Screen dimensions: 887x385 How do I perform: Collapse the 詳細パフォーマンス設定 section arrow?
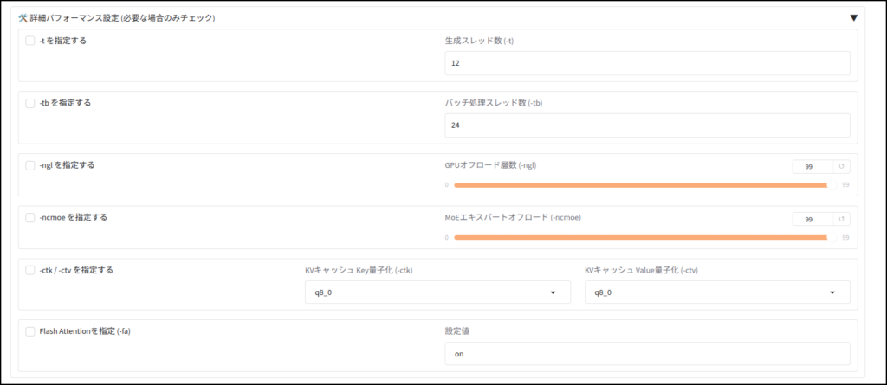853,18
